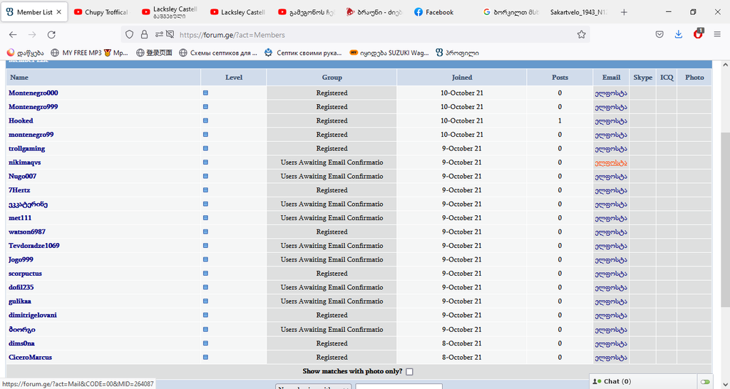Open Hooked member profile
Viewport: 730px width, 389px height.
click(21, 121)
